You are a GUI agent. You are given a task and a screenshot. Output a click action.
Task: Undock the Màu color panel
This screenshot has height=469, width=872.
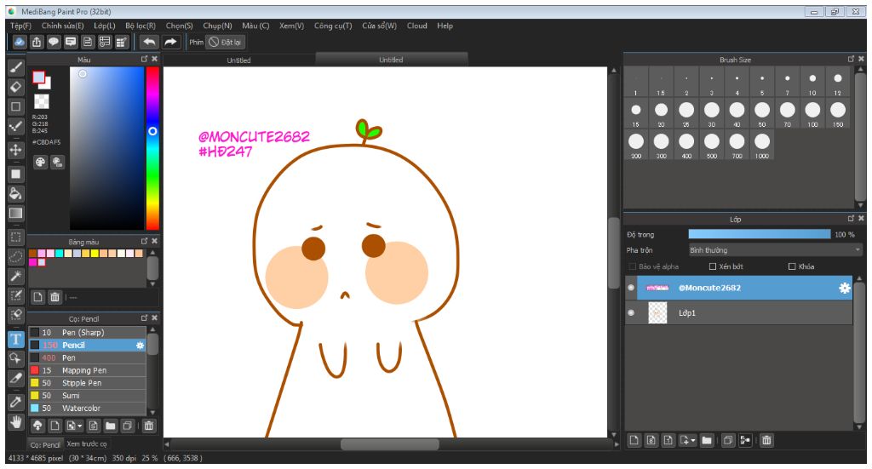(x=145, y=59)
